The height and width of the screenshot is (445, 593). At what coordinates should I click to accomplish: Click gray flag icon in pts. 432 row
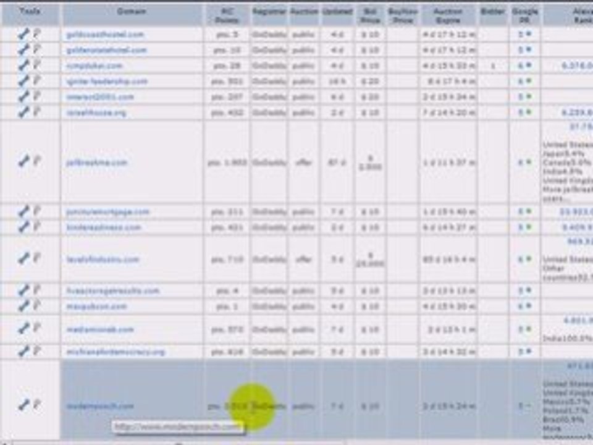pos(36,112)
